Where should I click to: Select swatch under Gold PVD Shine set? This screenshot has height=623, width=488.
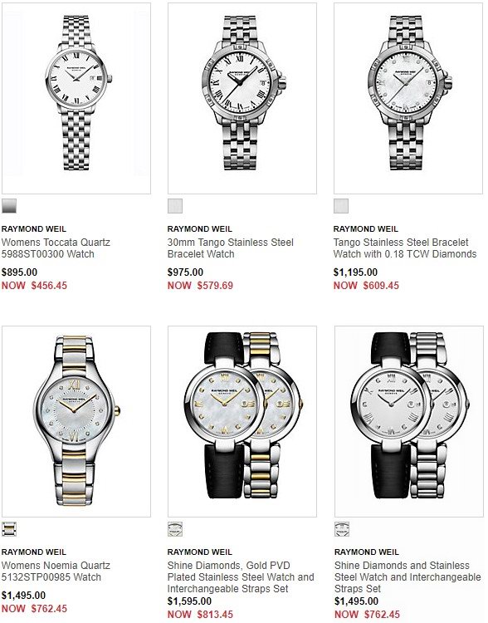[x=175, y=529]
